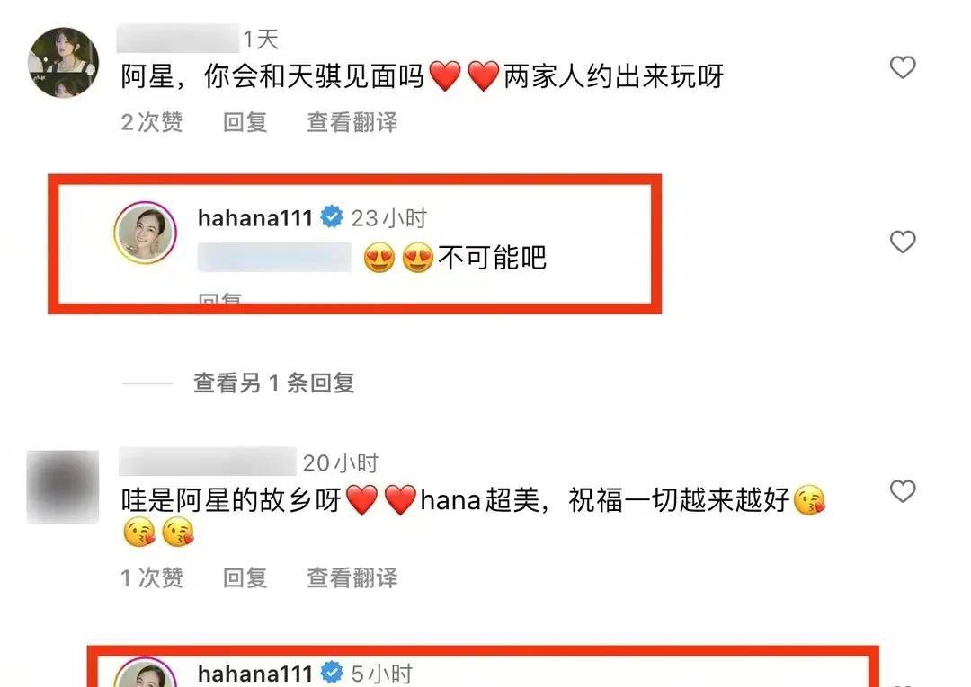Open hahana111's profile picture in 23小时 reply

click(146, 233)
